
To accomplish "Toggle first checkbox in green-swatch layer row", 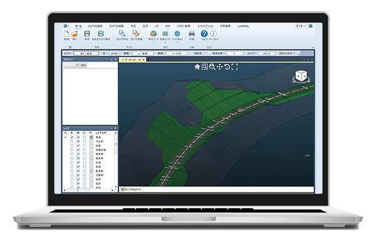I will (x=72, y=158).
